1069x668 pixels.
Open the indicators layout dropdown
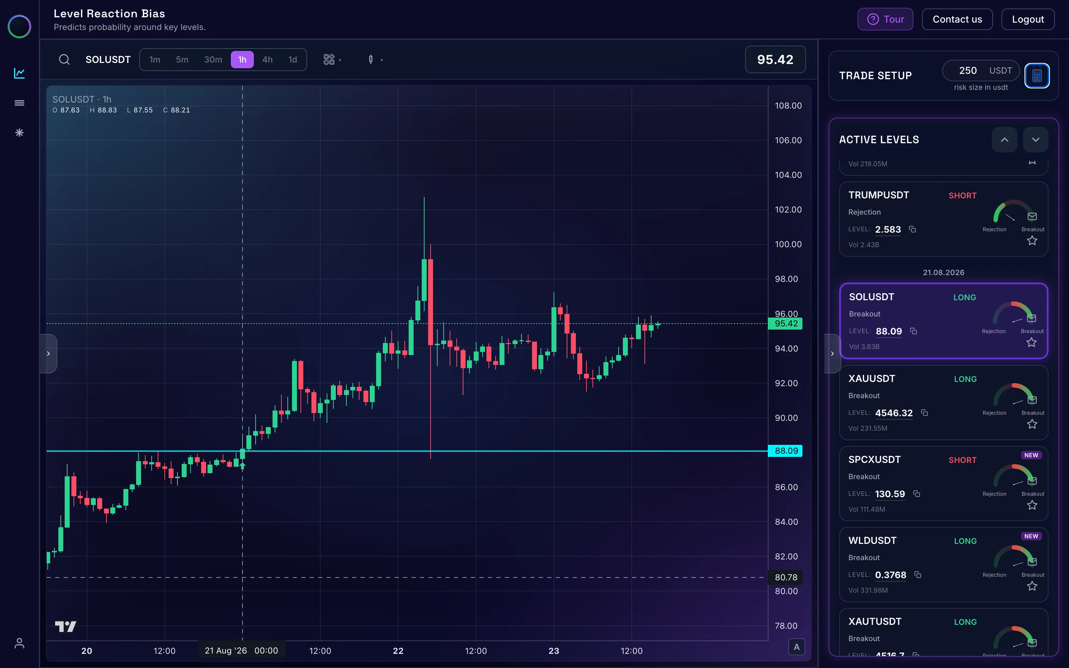click(333, 60)
